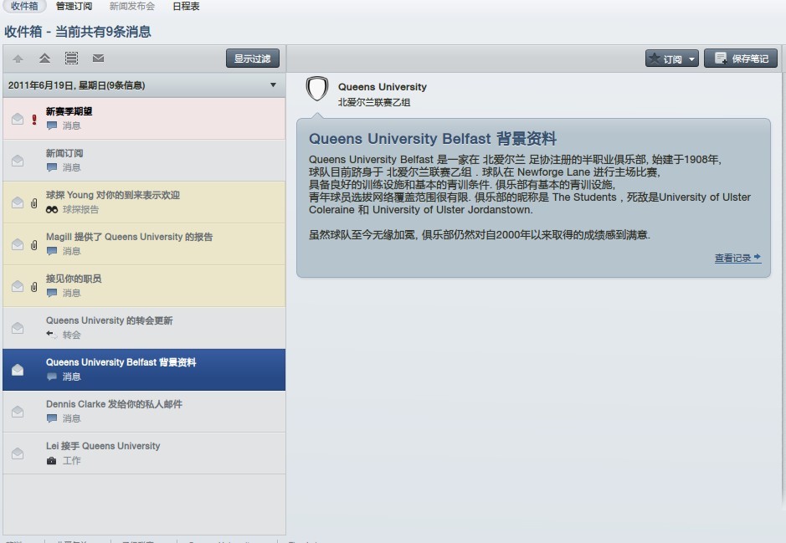Open Magill 提供了 Queens University 的报告
This screenshot has height=543, width=786.
[144, 244]
